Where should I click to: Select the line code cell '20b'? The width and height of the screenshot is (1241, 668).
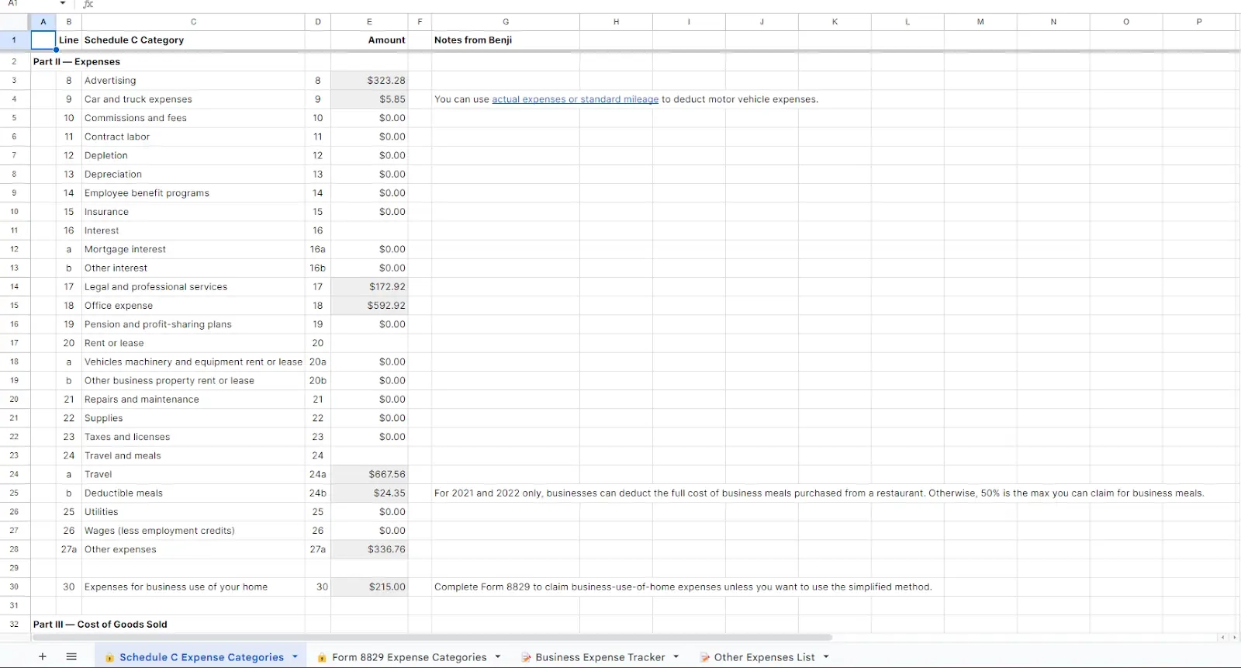click(x=318, y=380)
